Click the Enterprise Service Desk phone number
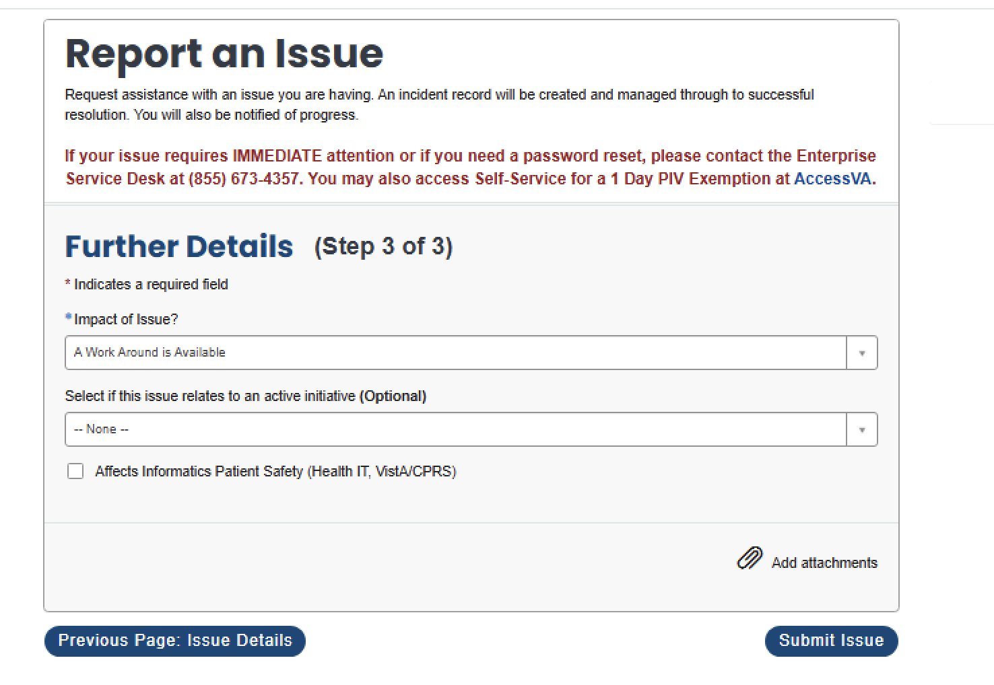 coord(243,179)
